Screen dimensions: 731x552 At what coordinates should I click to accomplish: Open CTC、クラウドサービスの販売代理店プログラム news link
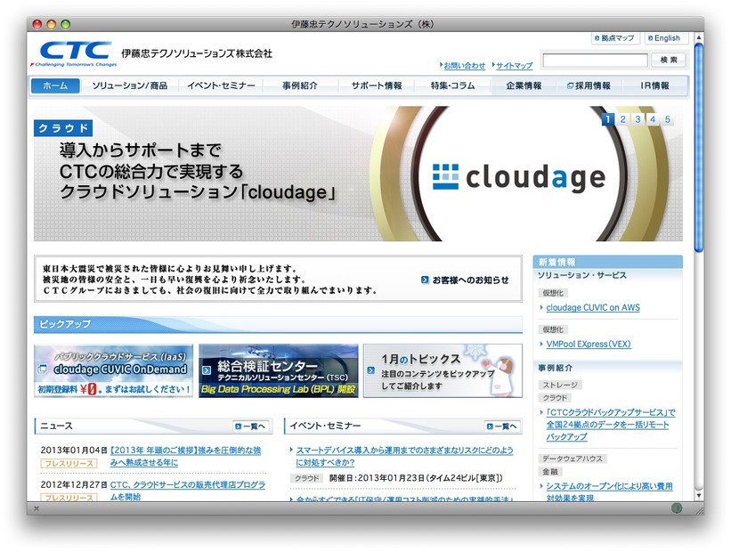click(187, 491)
